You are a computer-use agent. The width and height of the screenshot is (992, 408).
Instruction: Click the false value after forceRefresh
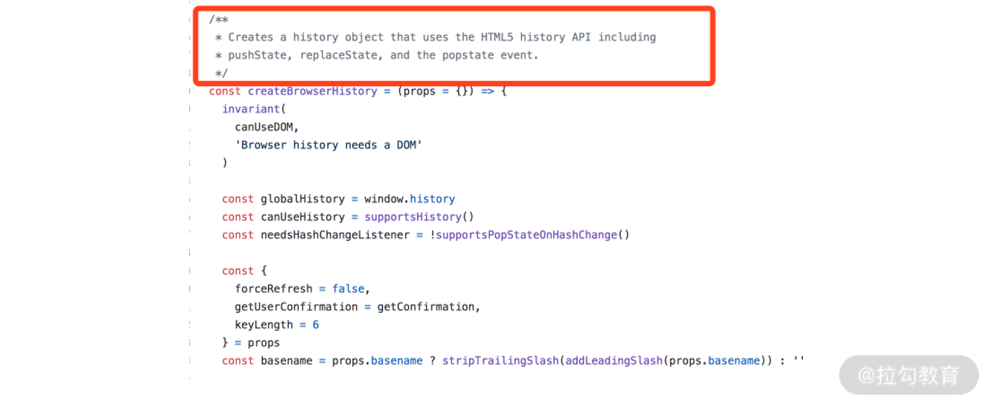[348, 289]
